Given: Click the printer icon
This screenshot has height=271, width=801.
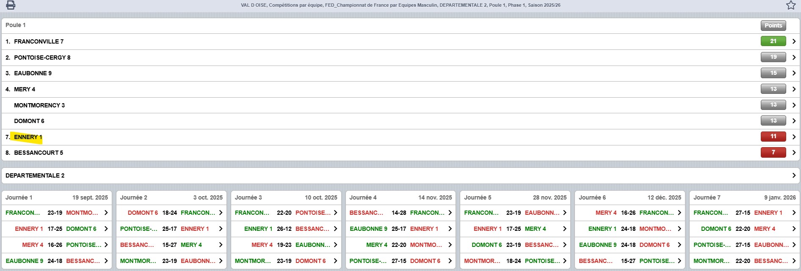Looking at the screenshot, I should coord(11,5).
